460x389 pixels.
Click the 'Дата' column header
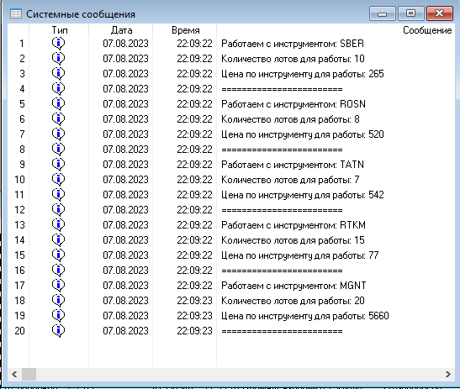121,30
